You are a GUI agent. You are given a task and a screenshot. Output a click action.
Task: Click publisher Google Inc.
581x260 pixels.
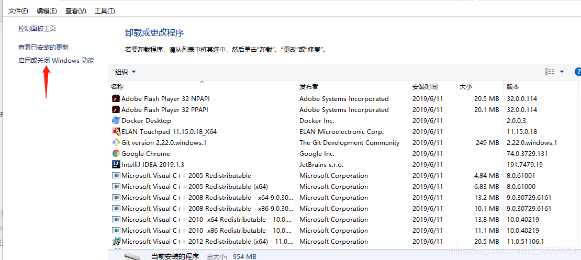[317, 154]
